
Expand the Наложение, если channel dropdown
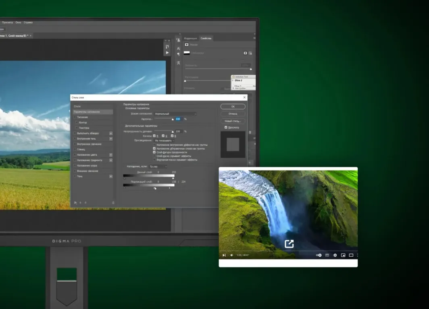point(158,167)
